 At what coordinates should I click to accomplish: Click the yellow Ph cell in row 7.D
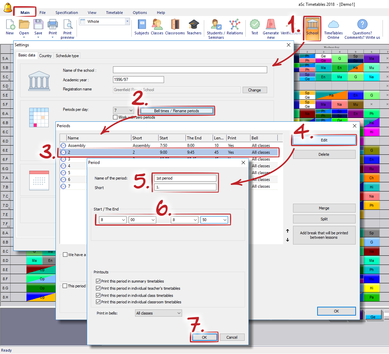tap(371, 205)
